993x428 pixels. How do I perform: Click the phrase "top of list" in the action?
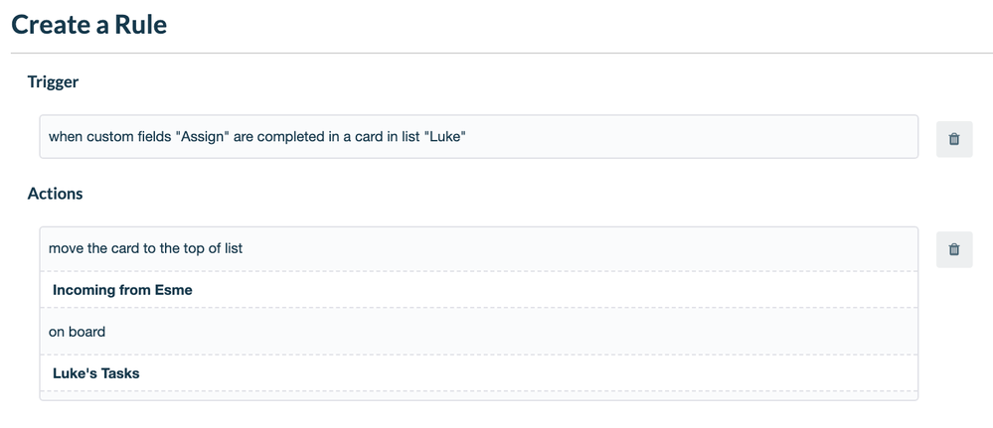click(x=214, y=249)
